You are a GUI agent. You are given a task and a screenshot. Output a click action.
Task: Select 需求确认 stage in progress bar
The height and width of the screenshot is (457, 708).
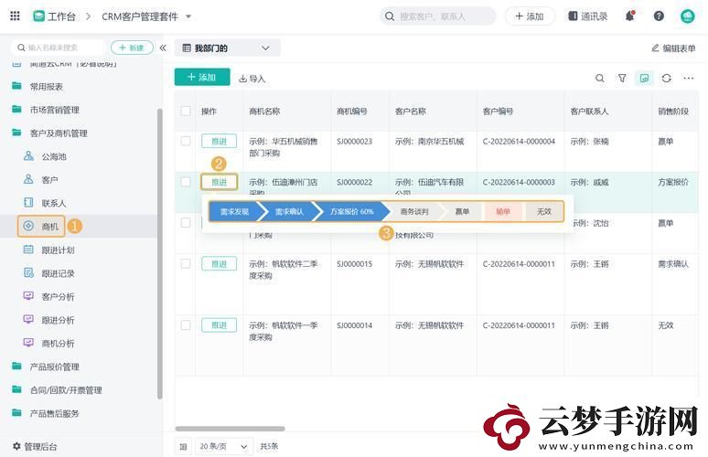(x=289, y=211)
